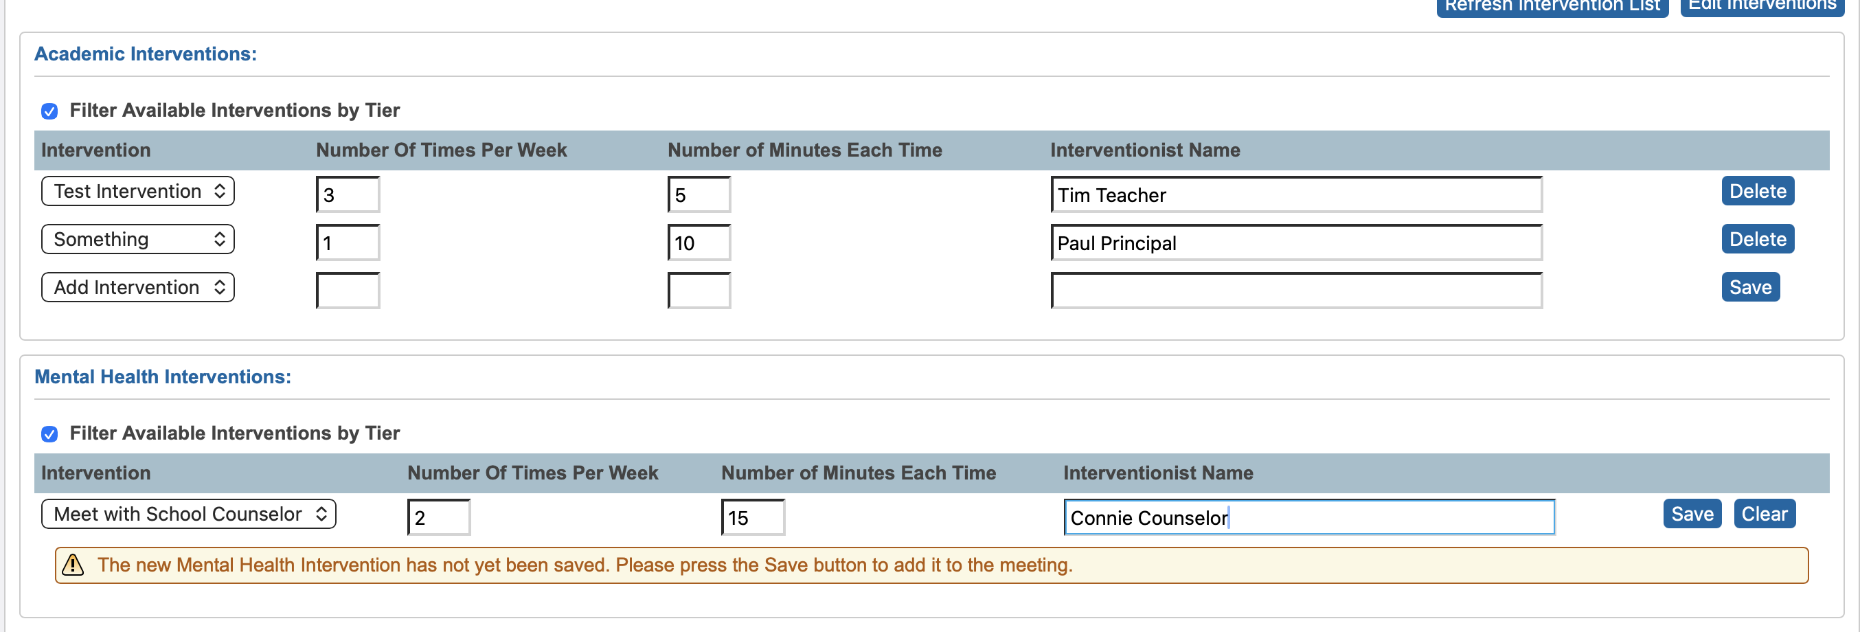Expand the Add Intervention dropdown
The height and width of the screenshot is (632, 1860).
click(x=138, y=287)
